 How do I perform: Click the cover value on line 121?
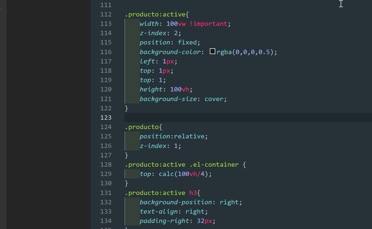pyautogui.click(x=214, y=99)
